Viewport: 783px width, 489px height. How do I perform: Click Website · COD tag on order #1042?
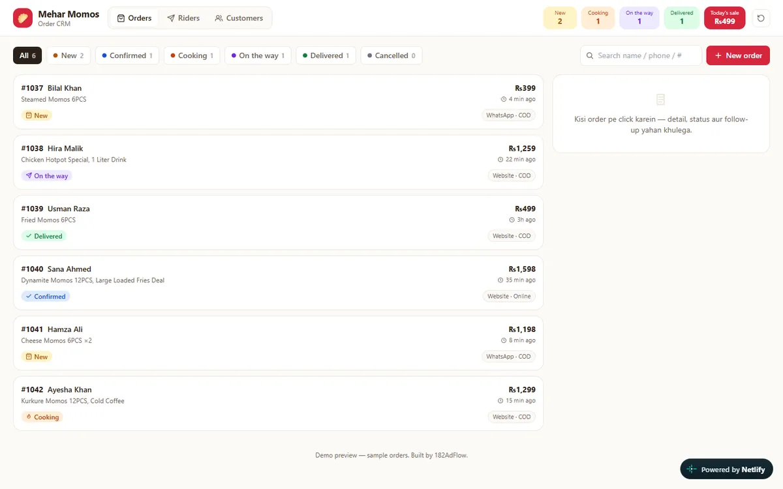pos(512,417)
